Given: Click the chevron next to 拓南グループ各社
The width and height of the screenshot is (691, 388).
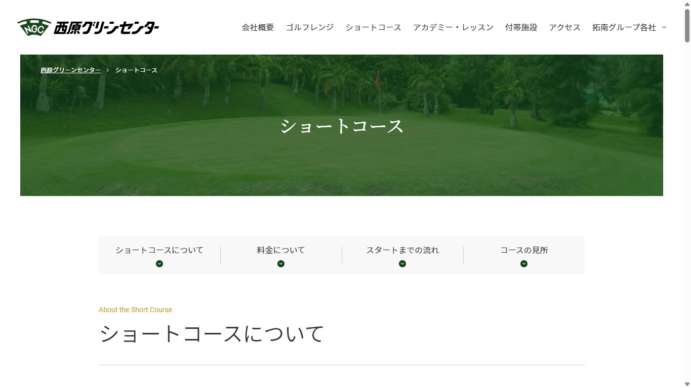Looking at the screenshot, I should coord(664,27).
